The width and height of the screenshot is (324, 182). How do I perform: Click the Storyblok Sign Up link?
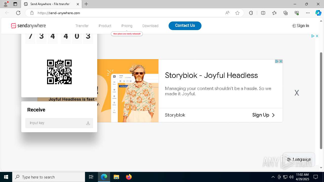[264, 115]
